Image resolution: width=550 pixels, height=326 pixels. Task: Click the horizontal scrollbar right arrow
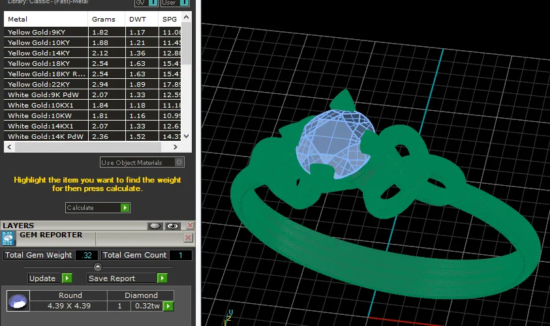coord(176,147)
